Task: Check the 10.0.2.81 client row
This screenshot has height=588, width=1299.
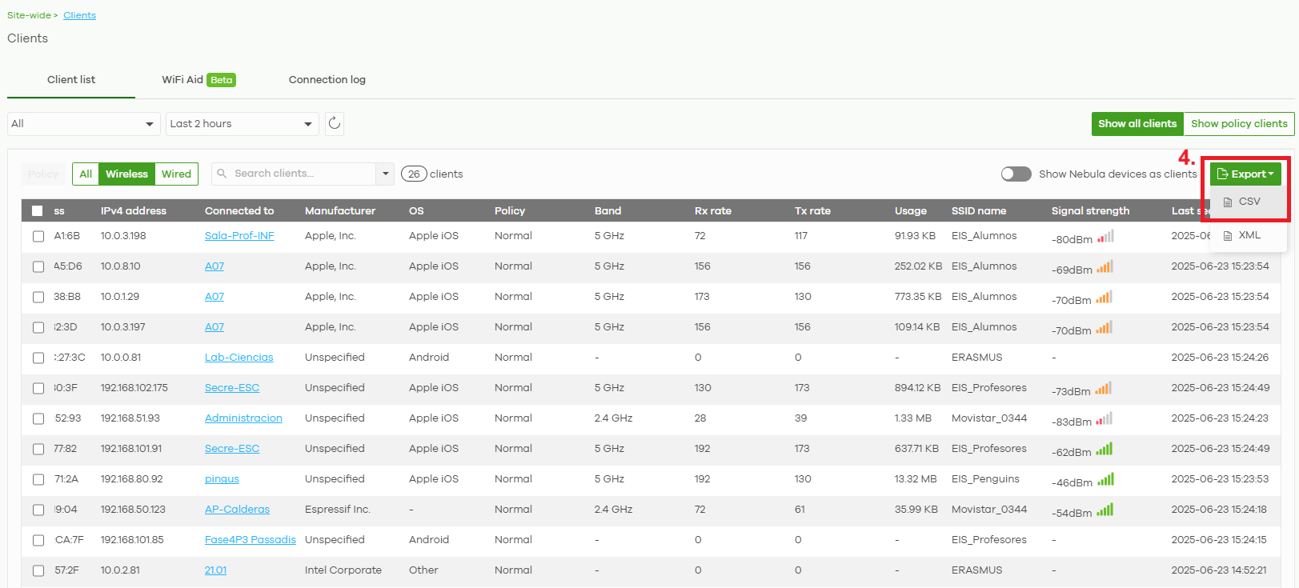Action: coord(38,571)
